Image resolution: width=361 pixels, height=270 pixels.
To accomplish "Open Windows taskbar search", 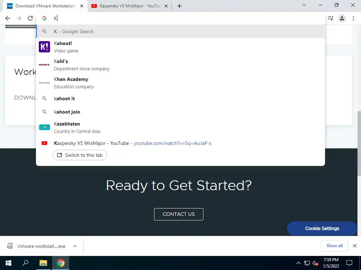I will (25, 263).
